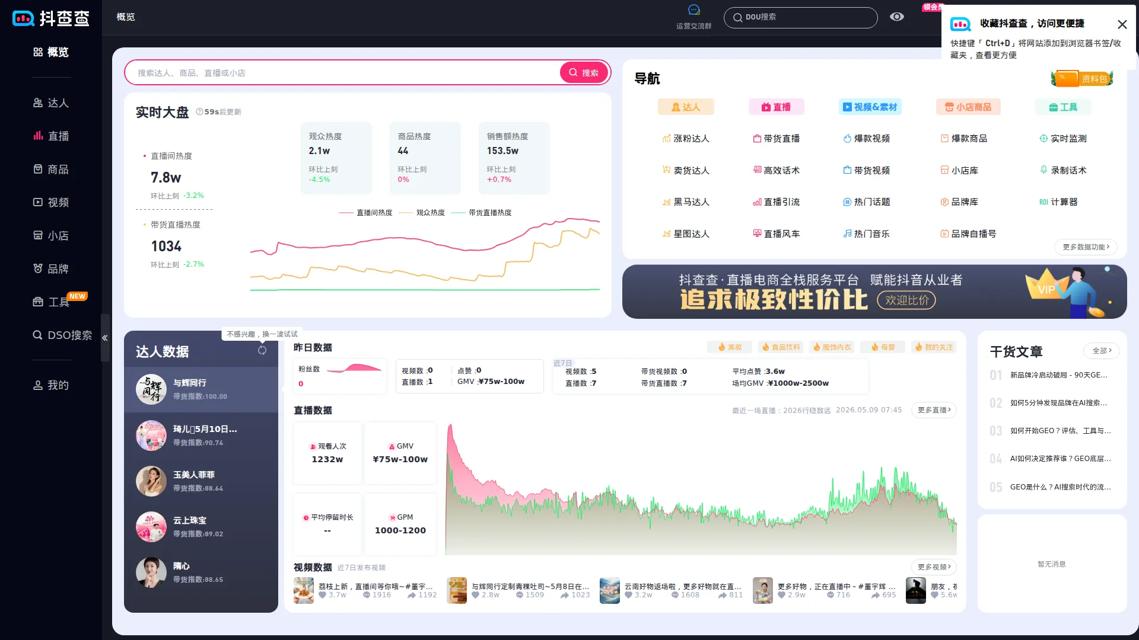This screenshot has width=1139, height=640.
Task: Toggle the 母婴 category filter
Action: (883, 347)
